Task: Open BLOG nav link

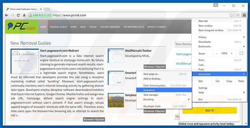Action: coord(83,27)
